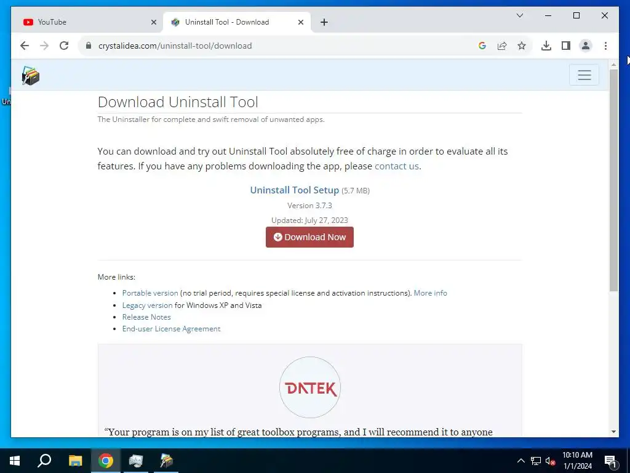Open Uninstall Tool taskbar icon
The image size is (630, 473).
166,461
